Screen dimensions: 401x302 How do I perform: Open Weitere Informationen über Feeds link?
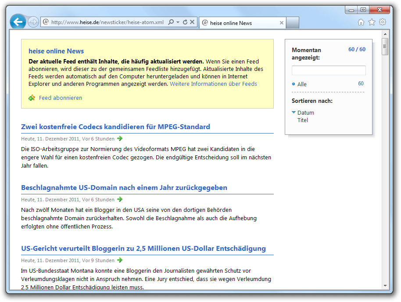coord(213,84)
